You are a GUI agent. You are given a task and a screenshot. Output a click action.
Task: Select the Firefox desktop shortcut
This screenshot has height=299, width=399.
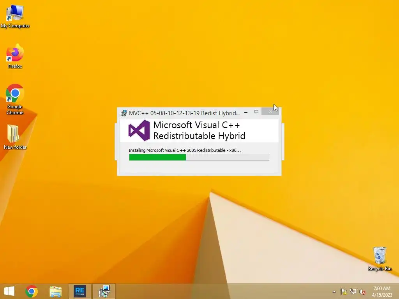tap(15, 56)
